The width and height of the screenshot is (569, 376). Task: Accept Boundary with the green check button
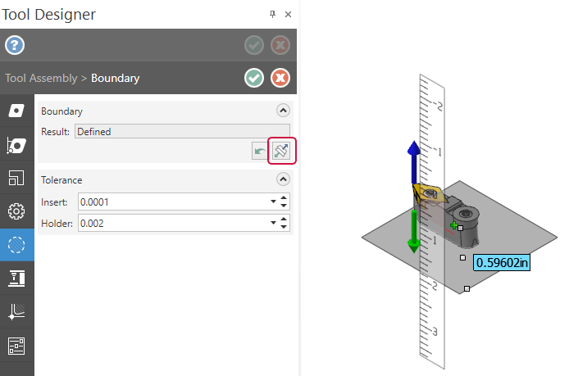254,78
